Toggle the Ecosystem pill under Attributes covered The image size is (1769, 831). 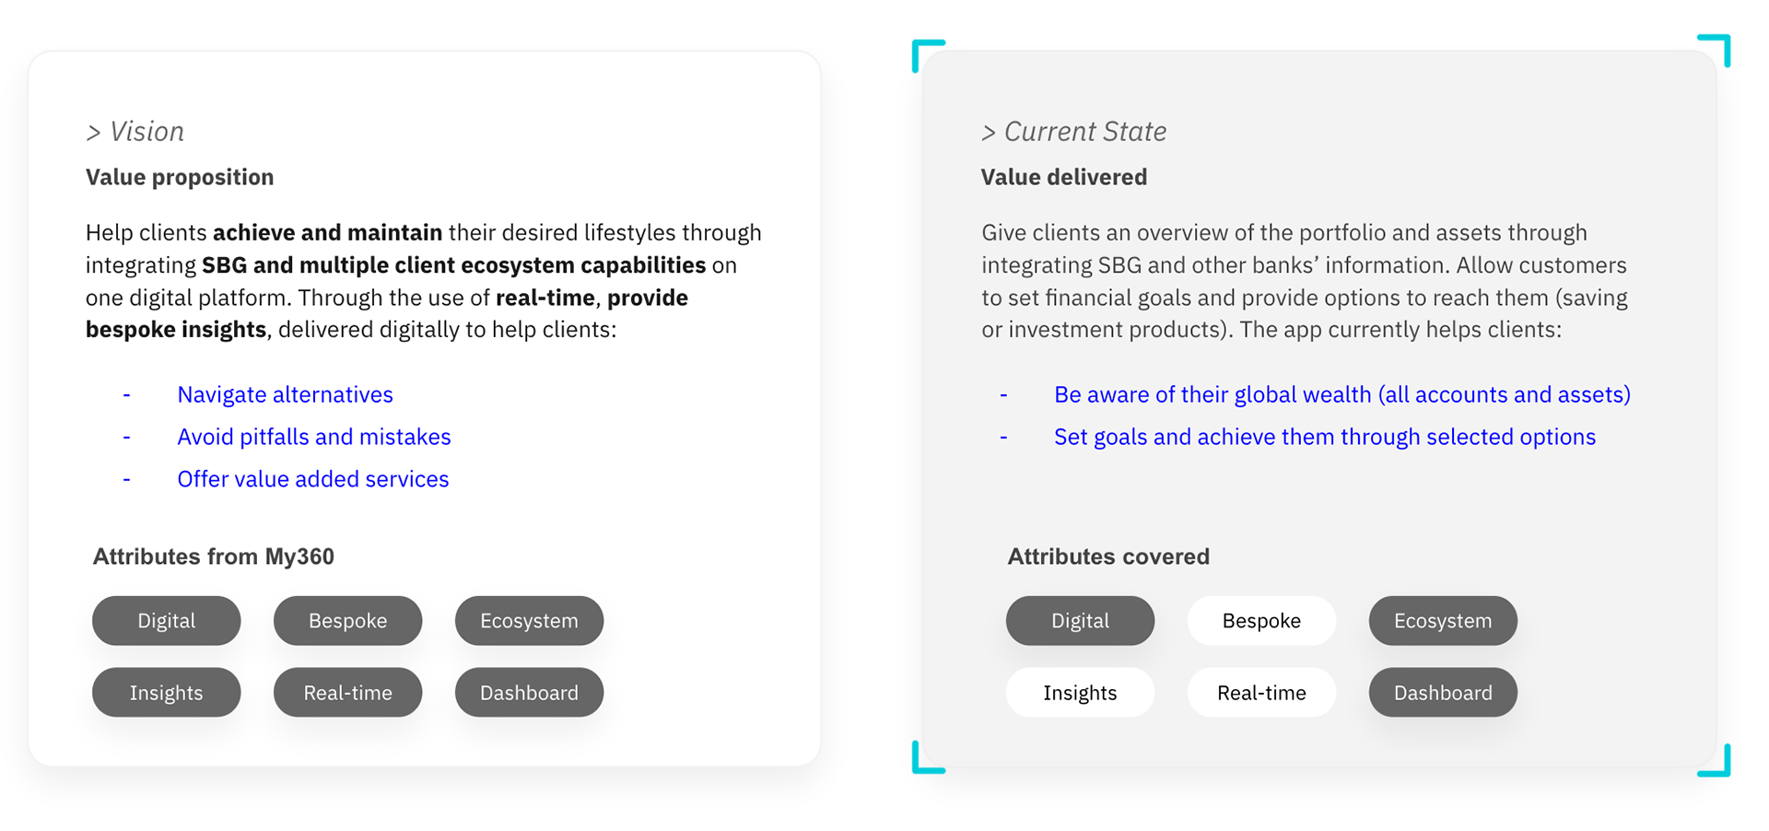tap(1443, 620)
